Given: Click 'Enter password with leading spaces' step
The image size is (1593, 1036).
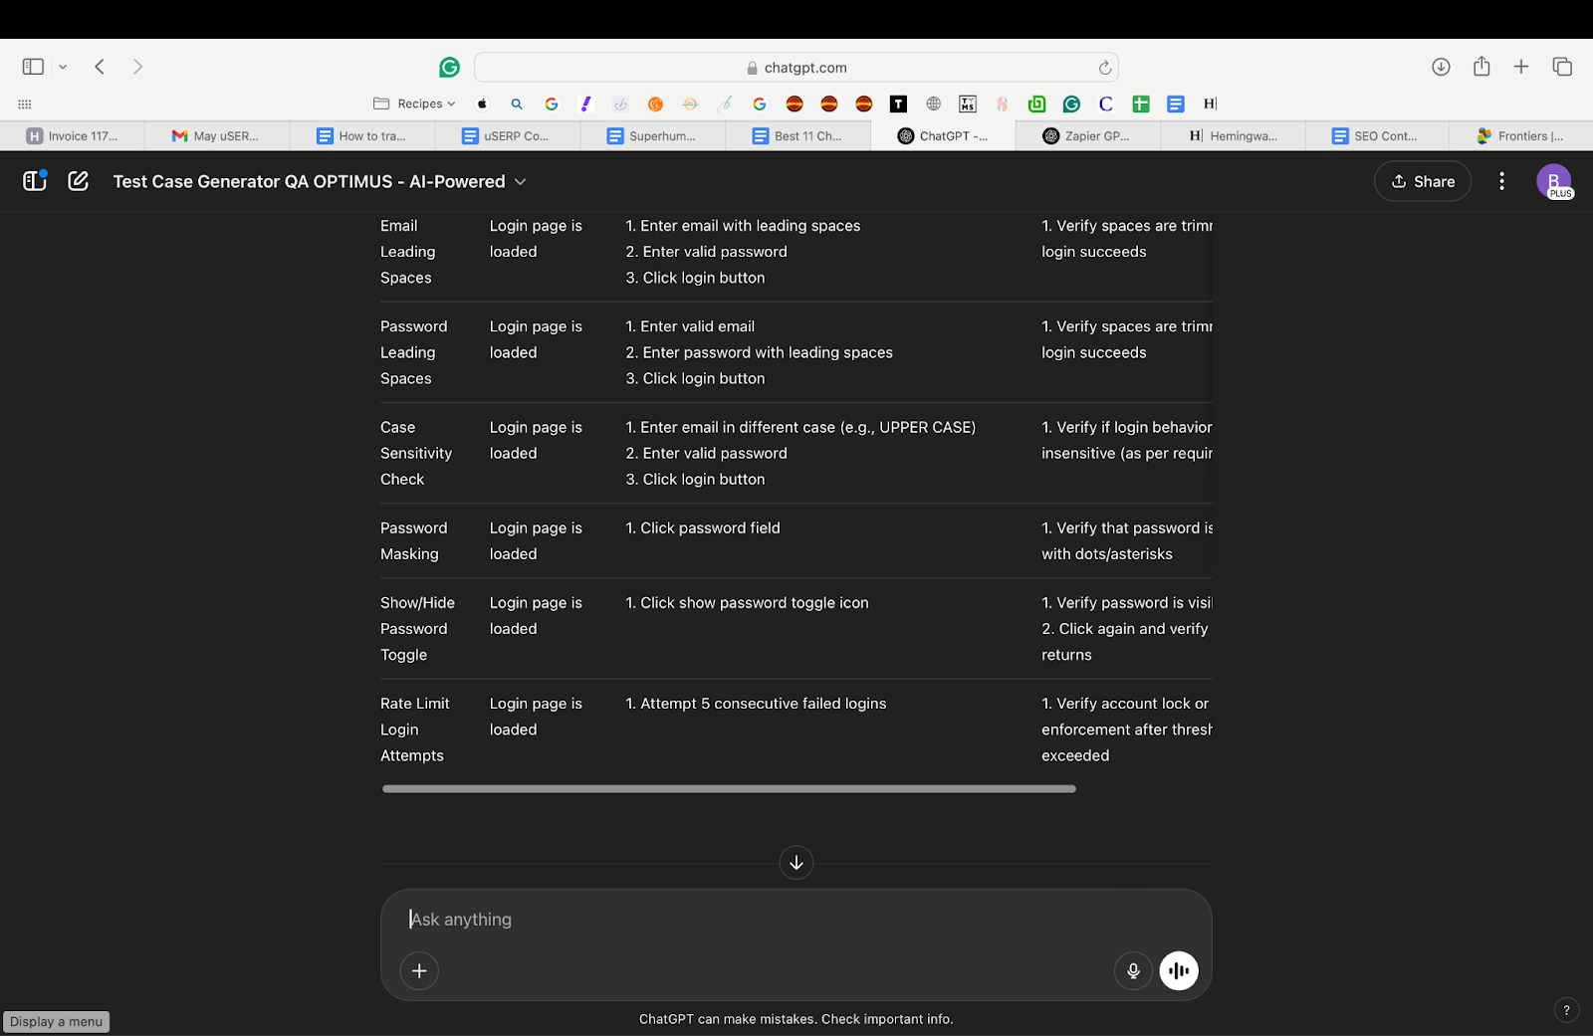Looking at the screenshot, I should [759, 352].
